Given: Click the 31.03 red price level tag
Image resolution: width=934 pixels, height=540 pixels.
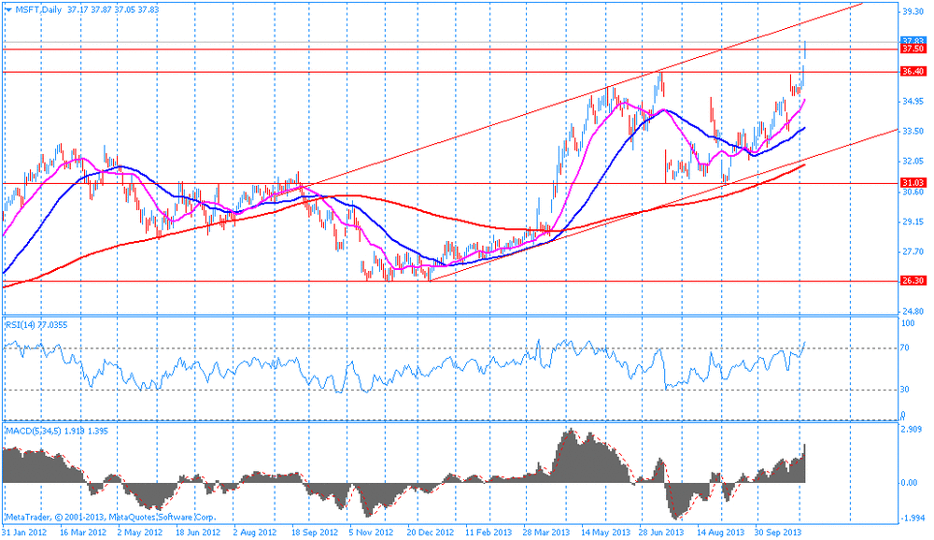Looking at the screenshot, I should (913, 183).
